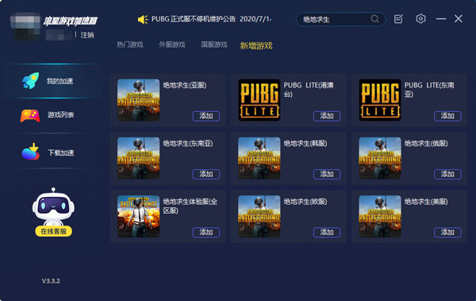Click 添加 for 绝地求生(韩服)
The image size is (476, 301).
click(x=327, y=174)
